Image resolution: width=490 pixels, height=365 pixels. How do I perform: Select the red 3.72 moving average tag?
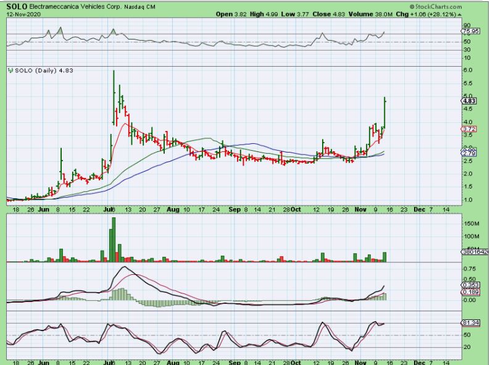(468, 129)
